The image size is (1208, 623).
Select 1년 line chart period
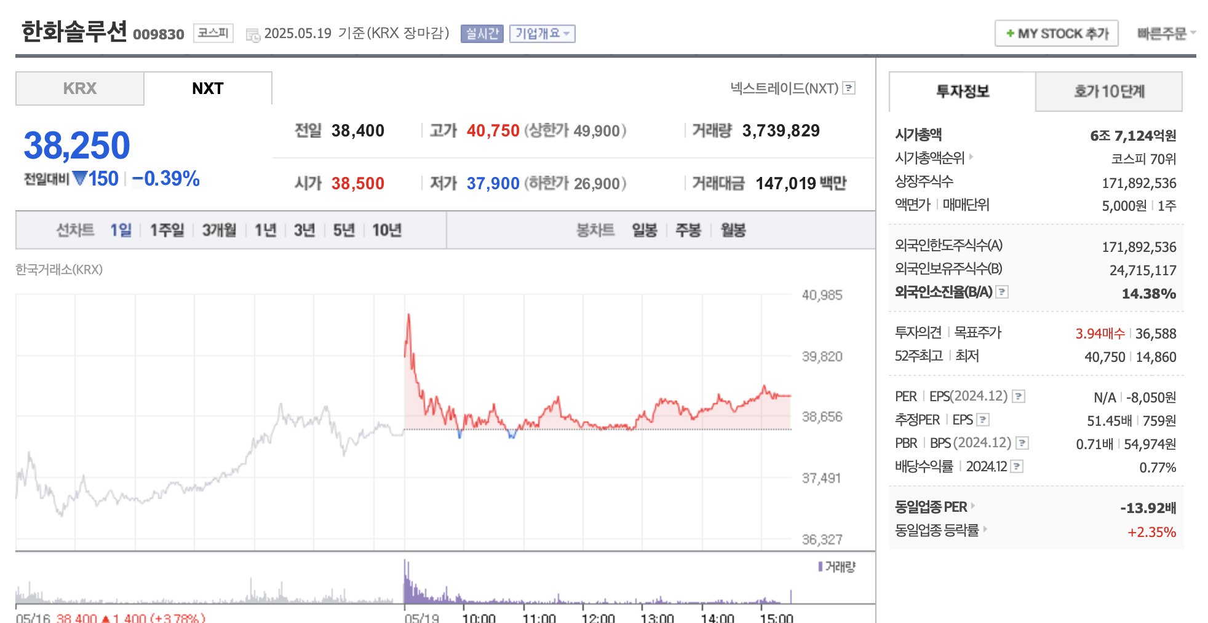(x=266, y=230)
